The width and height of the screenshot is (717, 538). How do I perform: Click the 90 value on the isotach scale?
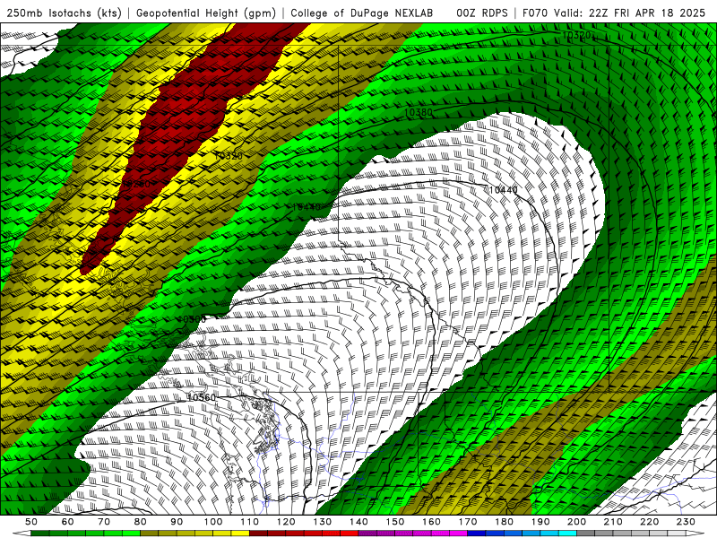[x=177, y=522]
